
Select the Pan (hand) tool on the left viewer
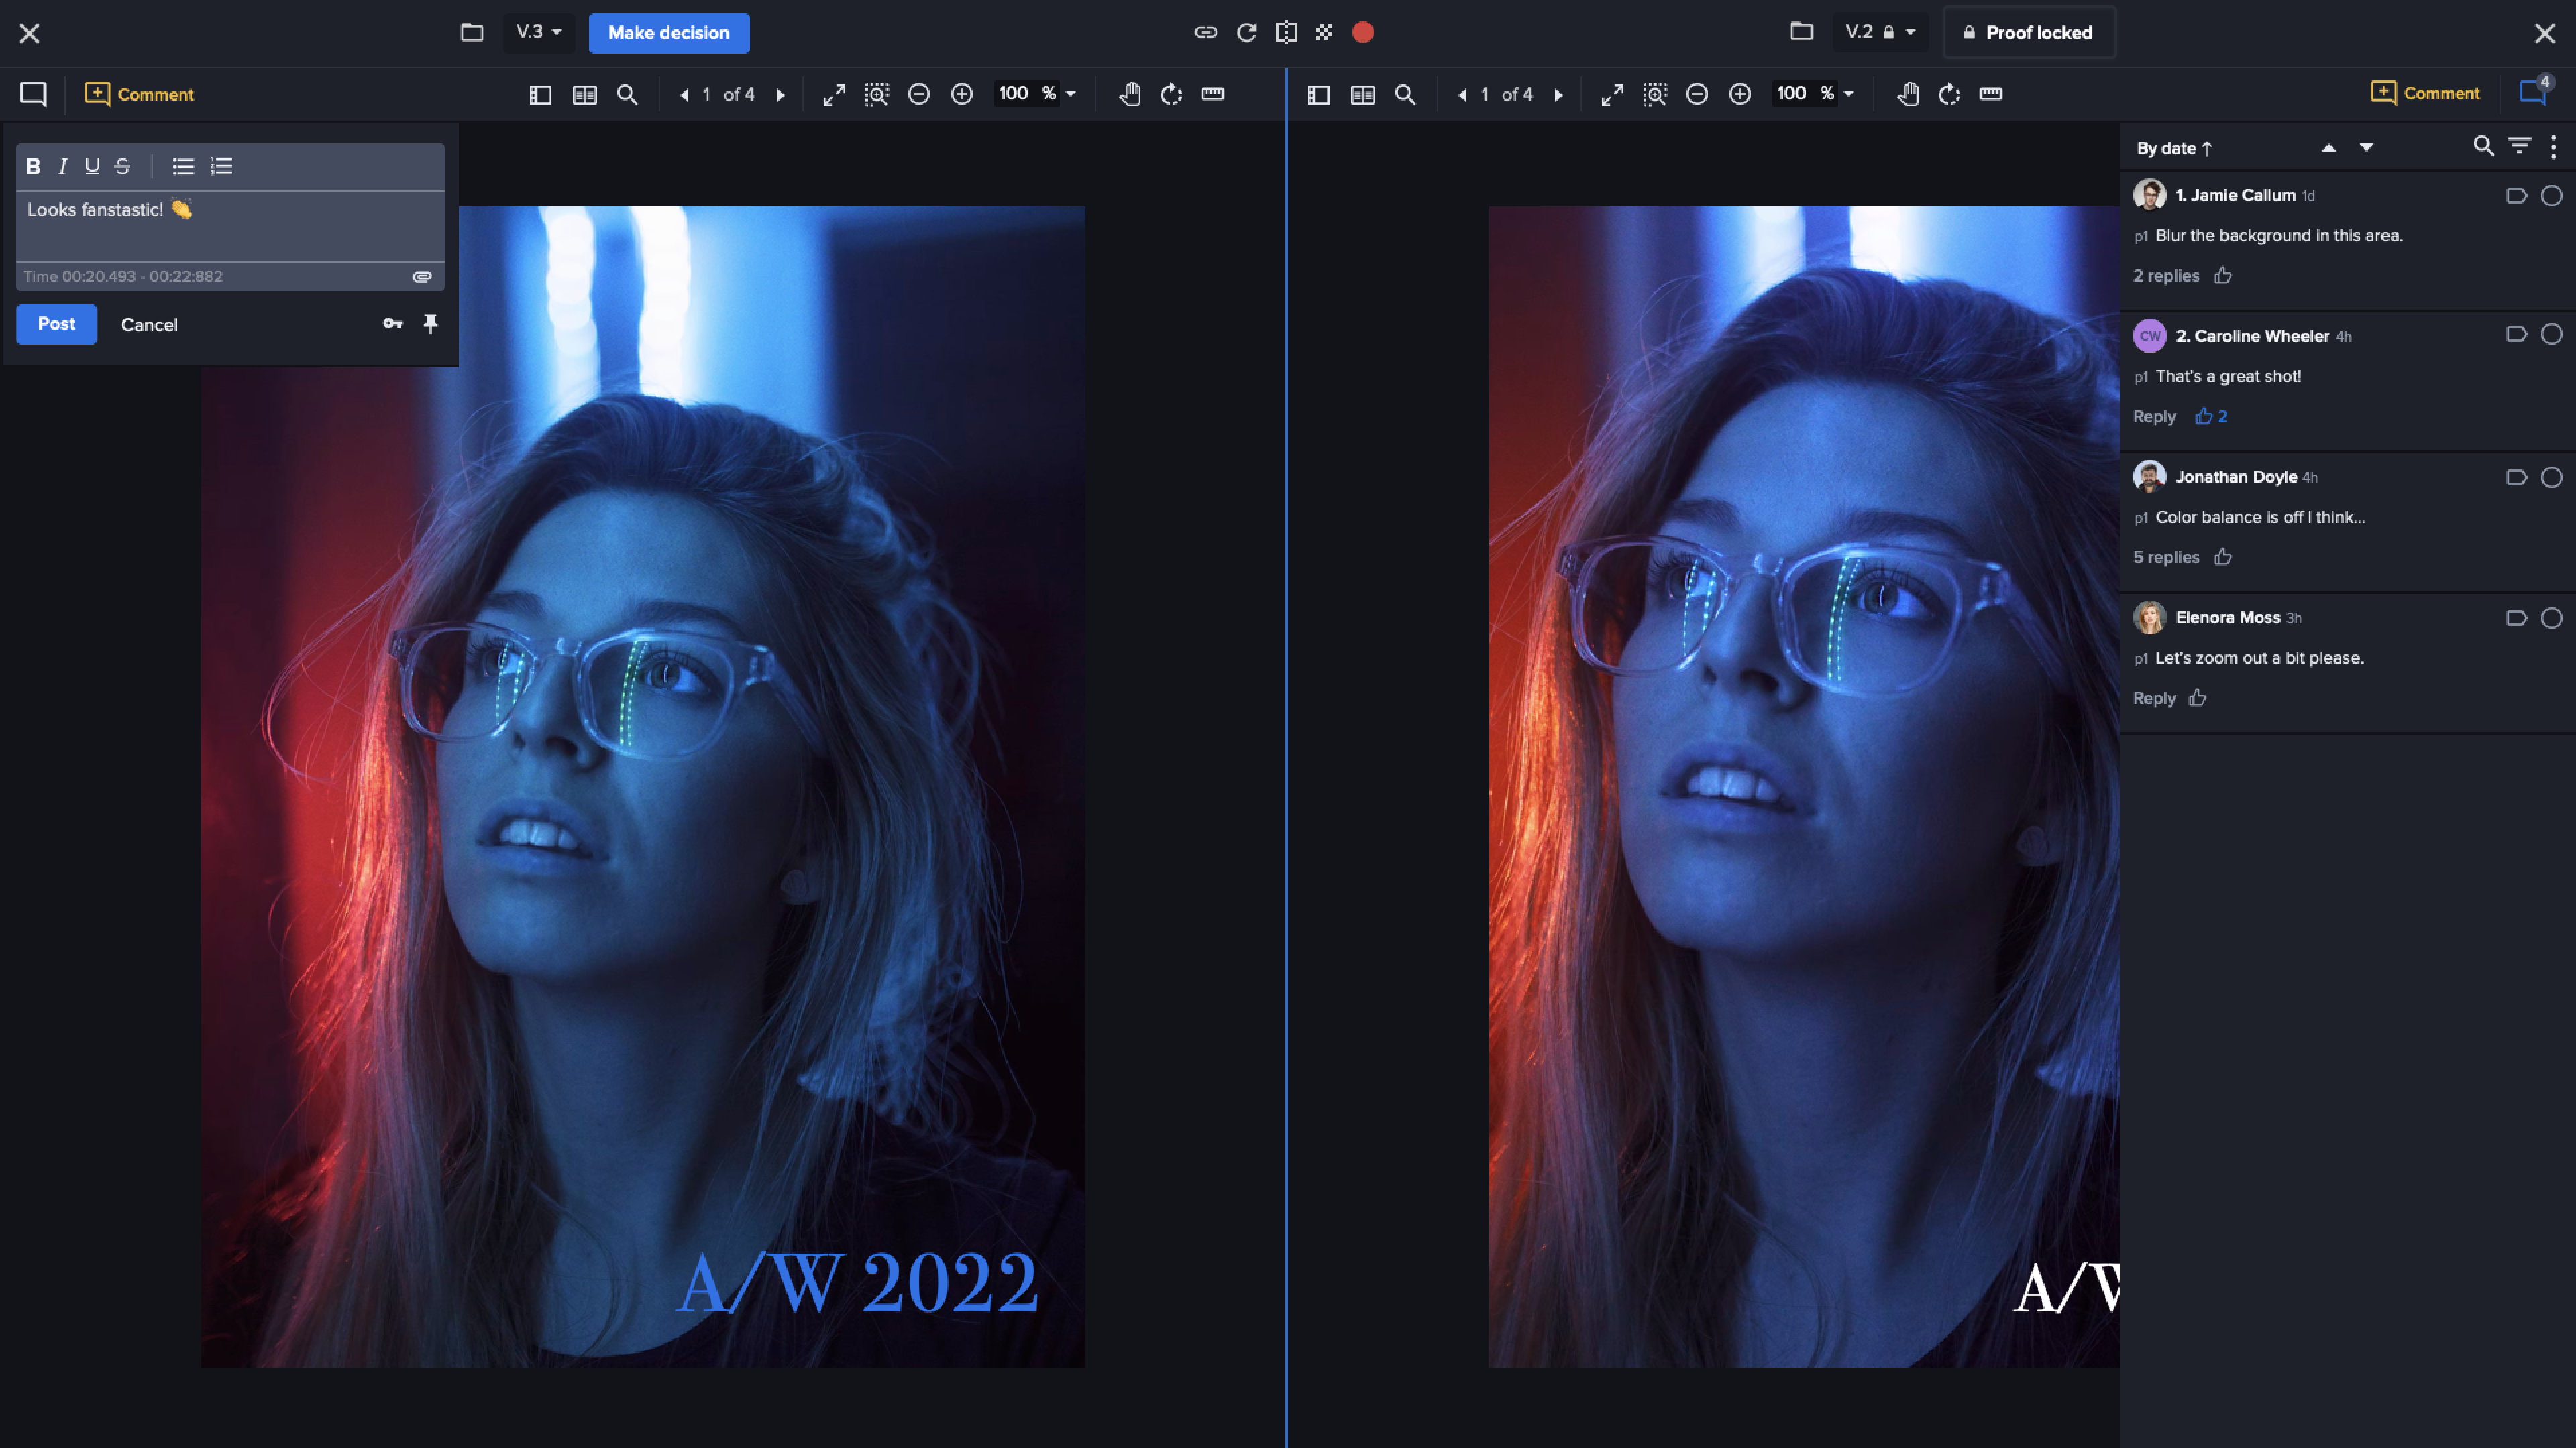(1129, 94)
